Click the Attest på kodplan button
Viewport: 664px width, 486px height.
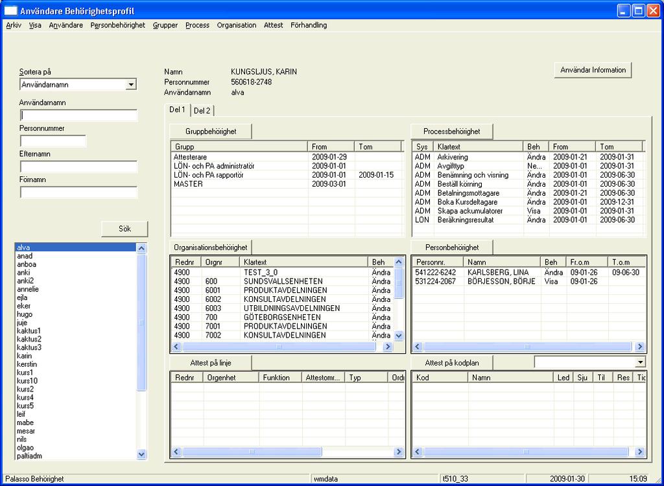click(x=452, y=363)
